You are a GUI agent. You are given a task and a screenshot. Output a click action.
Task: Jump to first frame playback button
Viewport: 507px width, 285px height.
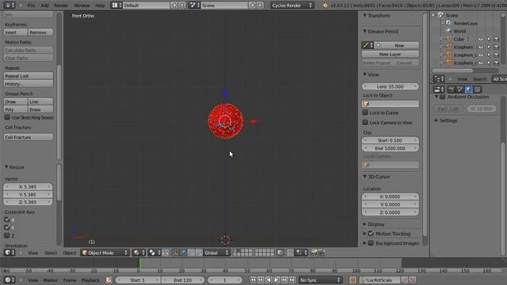253,280
